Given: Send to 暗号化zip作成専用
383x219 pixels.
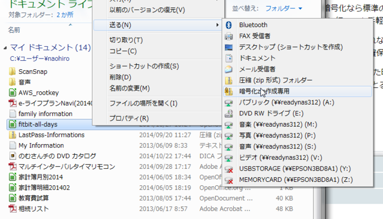Looking at the screenshot, I should [x=297, y=91].
